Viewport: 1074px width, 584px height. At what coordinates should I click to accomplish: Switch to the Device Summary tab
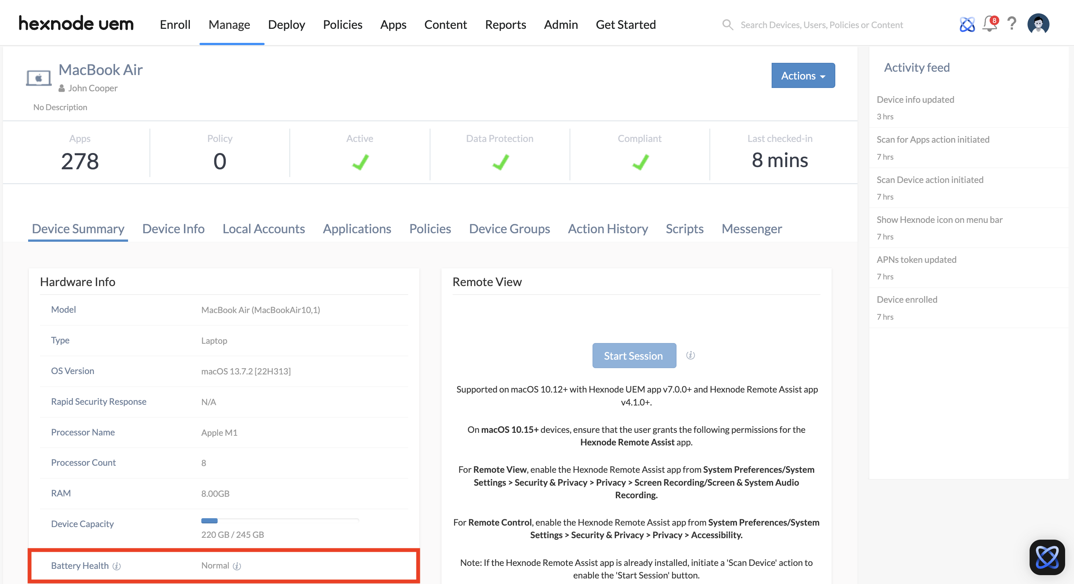pyautogui.click(x=78, y=228)
